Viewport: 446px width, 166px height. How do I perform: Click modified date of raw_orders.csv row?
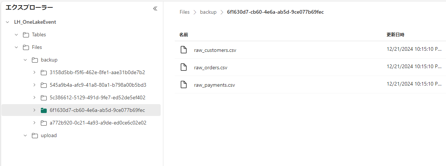(x=414, y=66)
